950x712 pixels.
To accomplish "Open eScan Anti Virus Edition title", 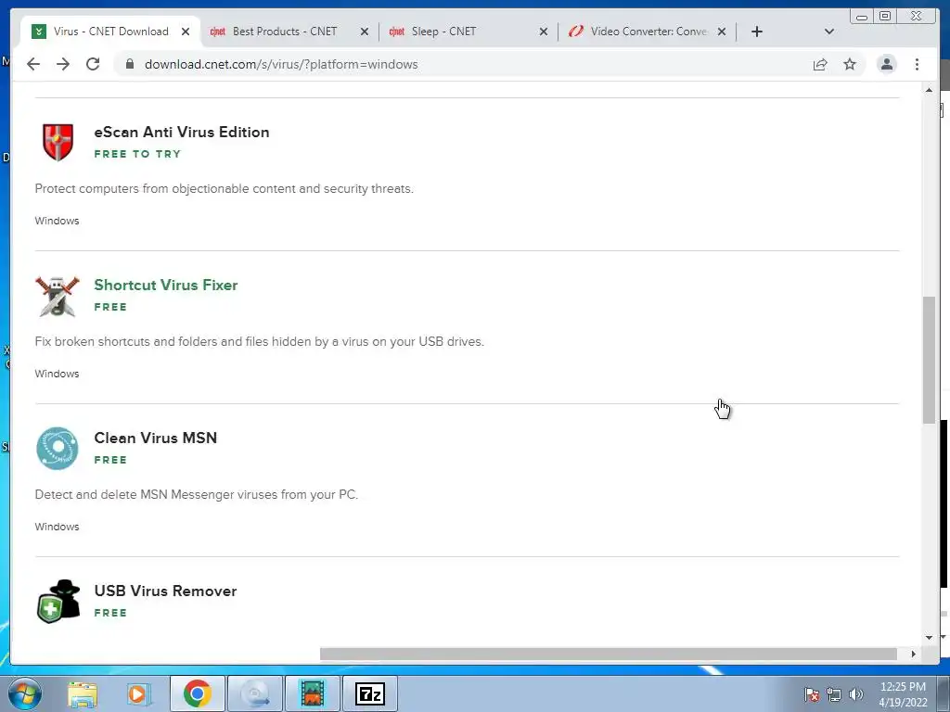I will pyautogui.click(x=182, y=132).
